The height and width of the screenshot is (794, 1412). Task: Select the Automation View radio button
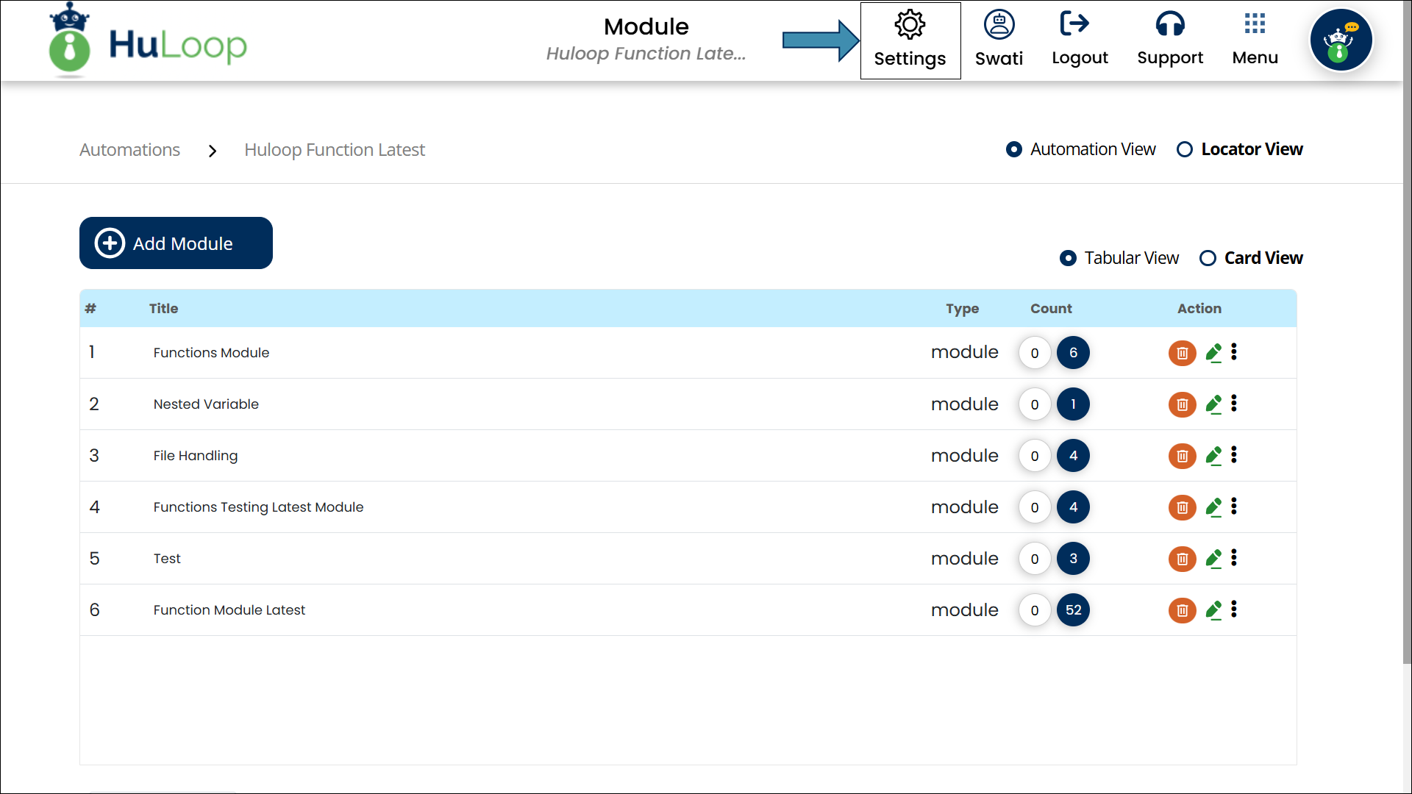coord(1014,150)
